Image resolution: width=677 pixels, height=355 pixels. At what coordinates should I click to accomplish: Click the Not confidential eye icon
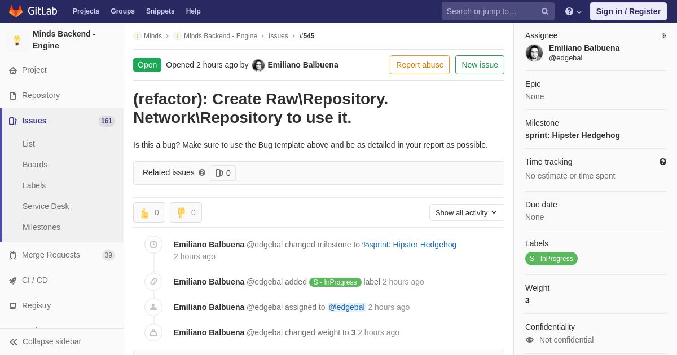530,340
